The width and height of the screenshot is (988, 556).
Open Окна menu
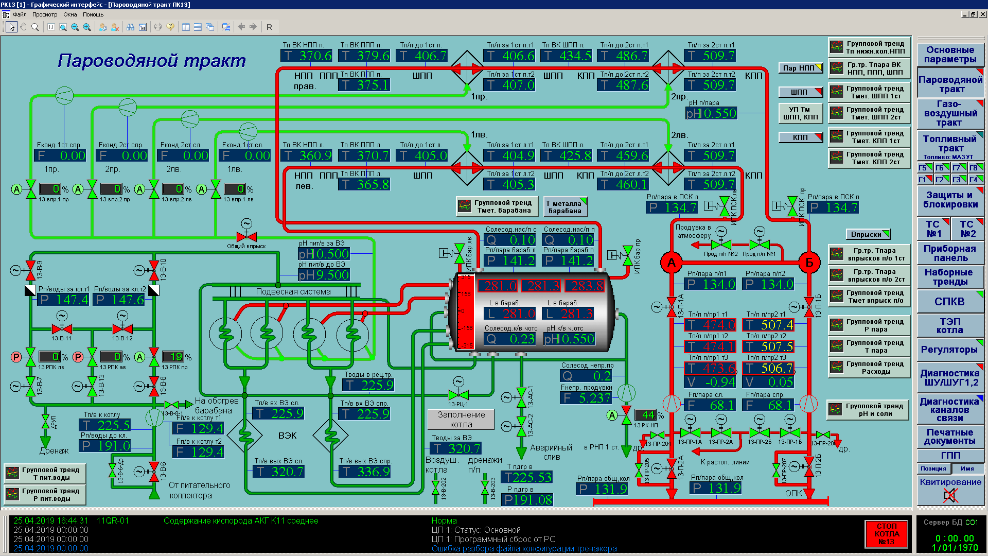click(70, 14)
